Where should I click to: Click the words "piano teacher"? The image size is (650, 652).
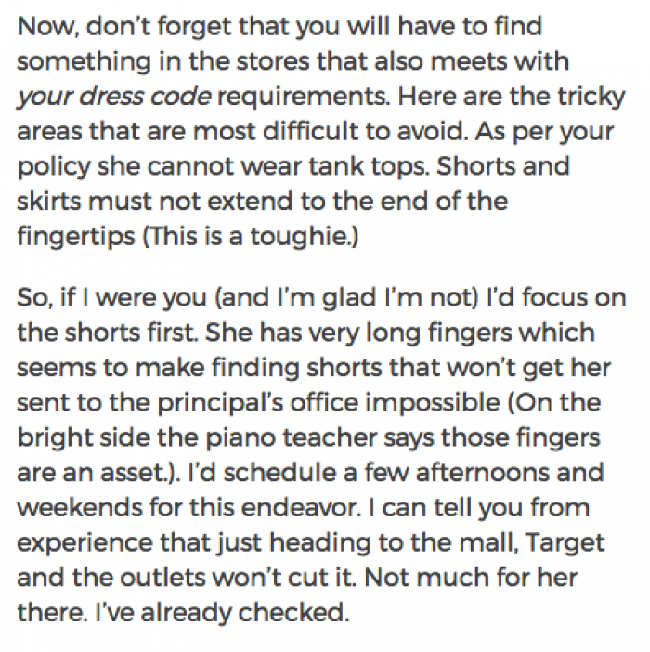(x=292, y=437)
